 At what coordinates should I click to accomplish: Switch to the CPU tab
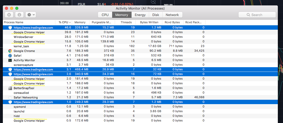[105, 15]
